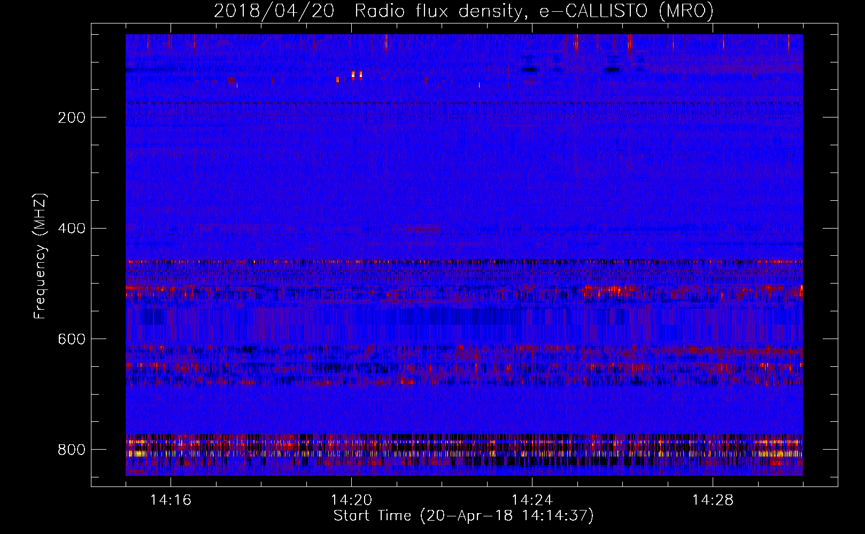The width and height of the screenshot is (865, 534).
Task: Click the 14:28 time axis label
Action: [x=713, y=500]
